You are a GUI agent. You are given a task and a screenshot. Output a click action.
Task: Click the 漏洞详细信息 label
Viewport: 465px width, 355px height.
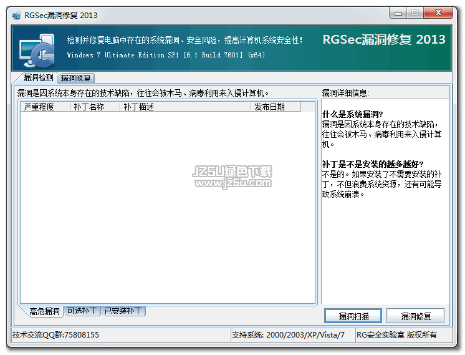(345, 93)
